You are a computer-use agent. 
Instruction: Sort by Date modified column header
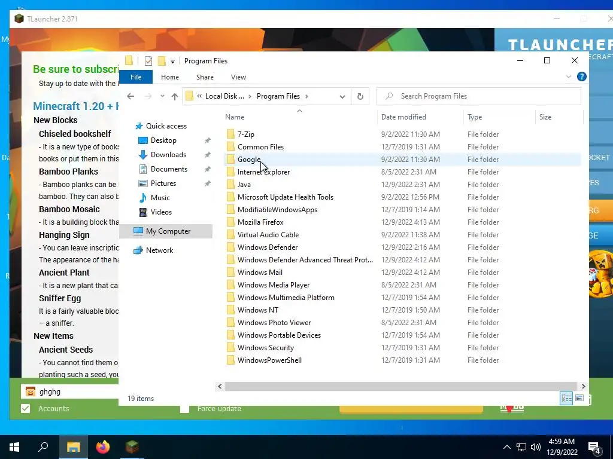click(x=403, y=117)
